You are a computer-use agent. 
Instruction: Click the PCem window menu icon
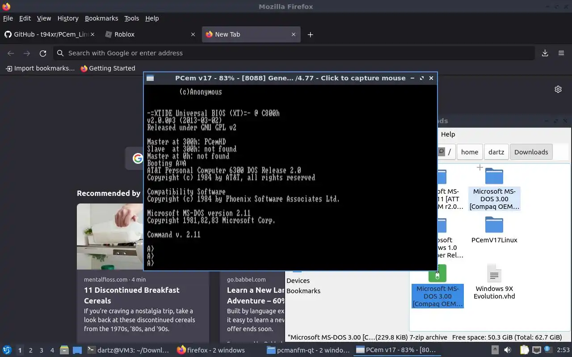tap(150, 78)
